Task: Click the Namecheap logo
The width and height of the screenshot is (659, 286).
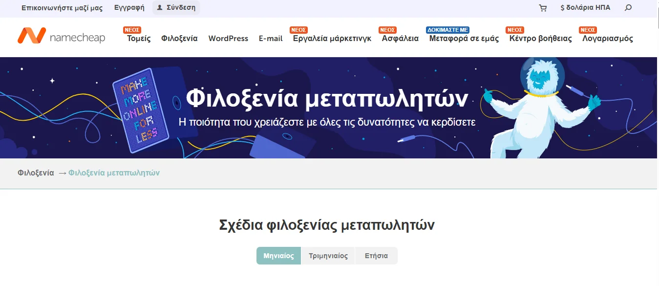Action: [61, 36]
